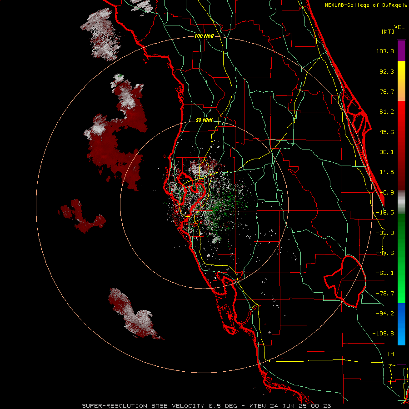Select the gray segment of the color bar
Screen dimensions: 409x409
point(401,202)
